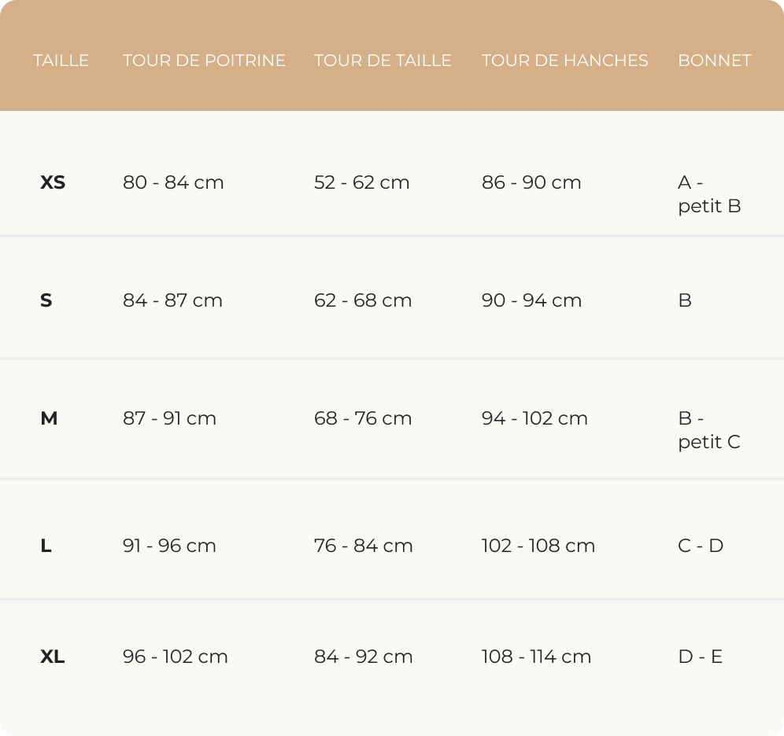
Task: Click the TAILLE column header
Action: pyautogui.click(x=61, y=61)
